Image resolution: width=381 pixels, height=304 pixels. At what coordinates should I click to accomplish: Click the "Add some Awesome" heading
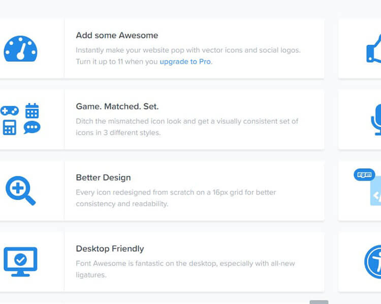117,35
